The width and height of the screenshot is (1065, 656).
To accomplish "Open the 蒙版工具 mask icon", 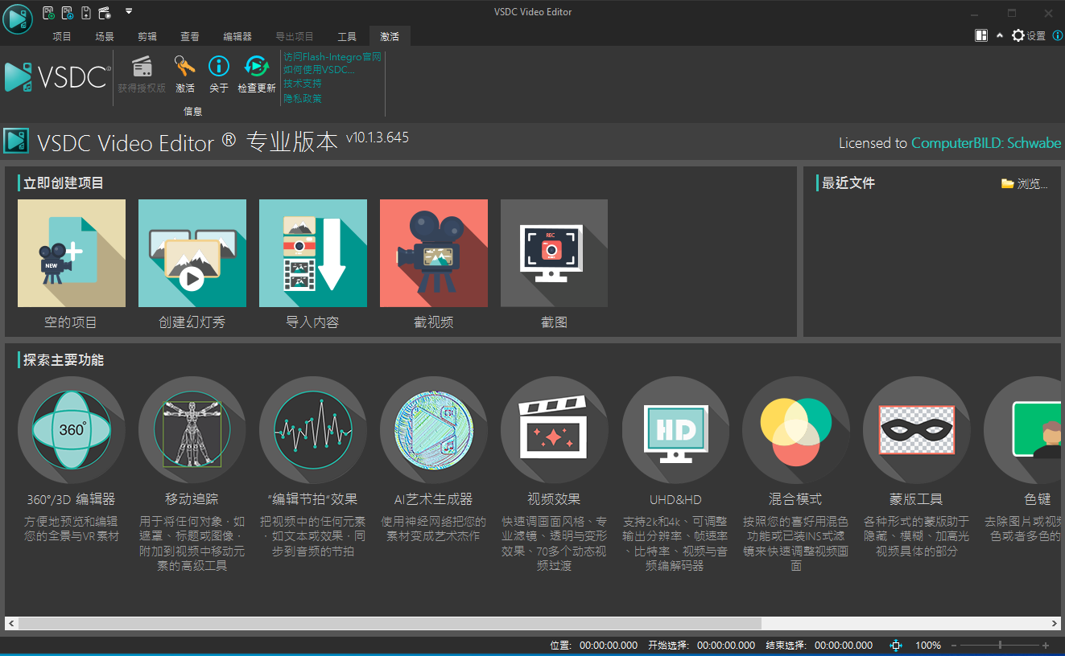I will pos(917,430).
